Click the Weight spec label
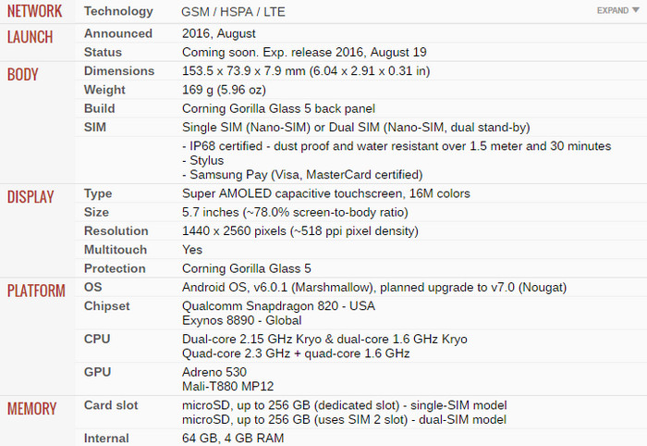Viewport: 647px width, 446px height. [x=104, y=90]
